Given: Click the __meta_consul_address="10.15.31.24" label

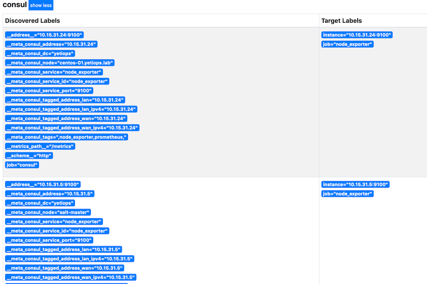Looking at the screenshot, I should (51, 44).
